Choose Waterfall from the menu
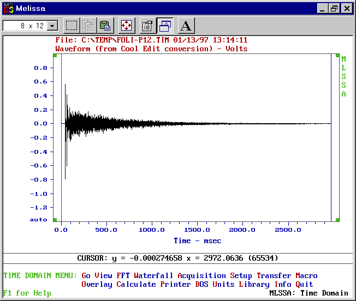 [153, 275]
